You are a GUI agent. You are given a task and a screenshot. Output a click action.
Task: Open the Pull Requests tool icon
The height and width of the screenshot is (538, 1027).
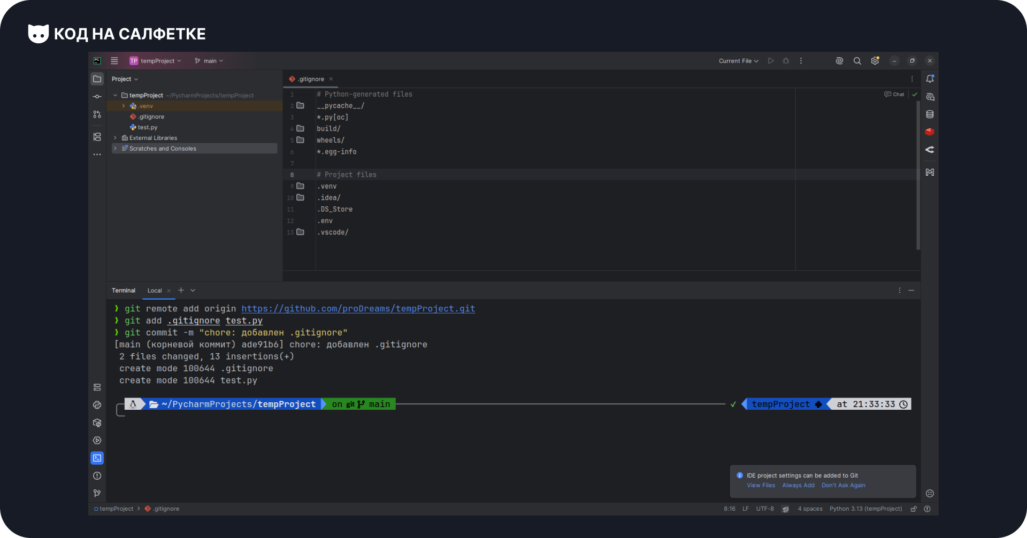[x=97, y=114]
